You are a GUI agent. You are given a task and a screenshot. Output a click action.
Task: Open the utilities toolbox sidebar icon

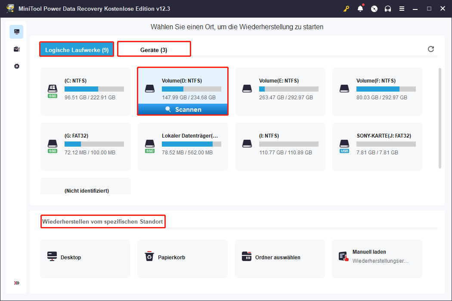tap(17, 49)
